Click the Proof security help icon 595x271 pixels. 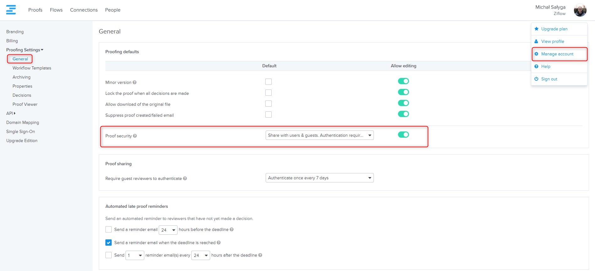(135, 136)
